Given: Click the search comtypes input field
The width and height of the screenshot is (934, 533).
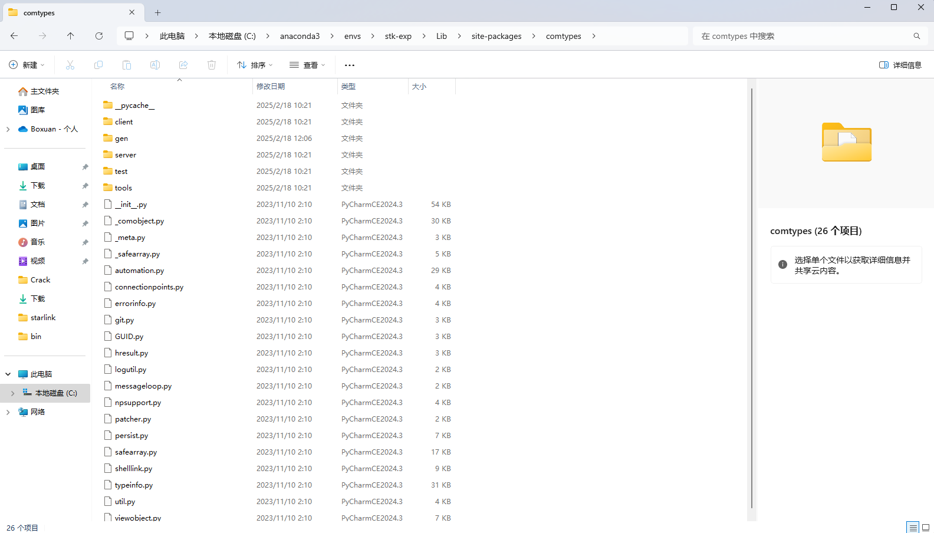Looking at the screenshot, I should (x=802, y=36).
